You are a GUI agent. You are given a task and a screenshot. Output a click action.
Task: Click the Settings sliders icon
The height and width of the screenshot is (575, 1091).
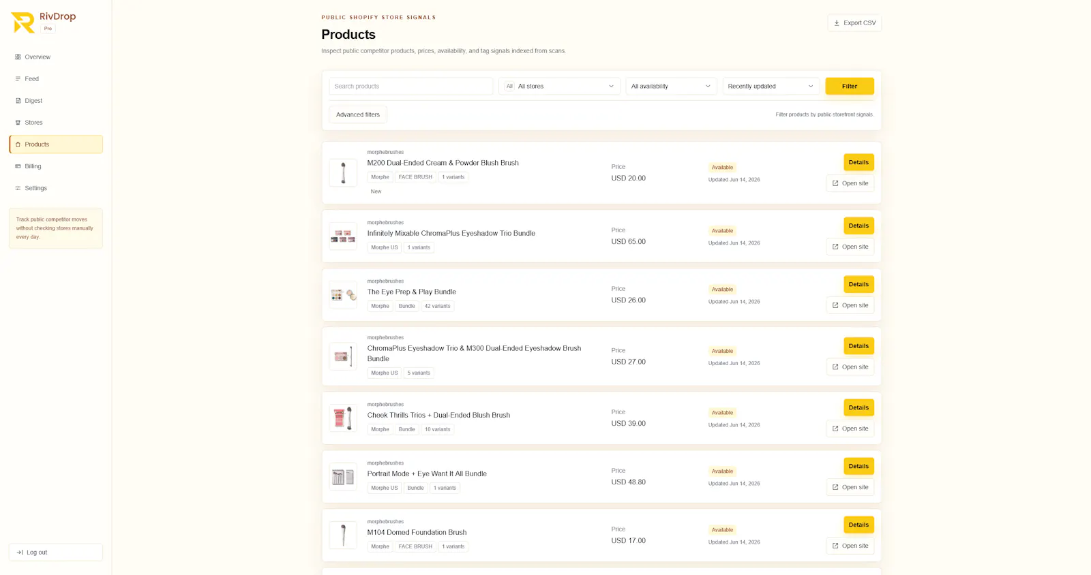(x=18, y=188)
